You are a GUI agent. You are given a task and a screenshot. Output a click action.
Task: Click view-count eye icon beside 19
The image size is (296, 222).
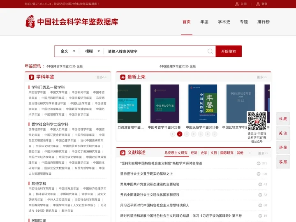(260, 216)
